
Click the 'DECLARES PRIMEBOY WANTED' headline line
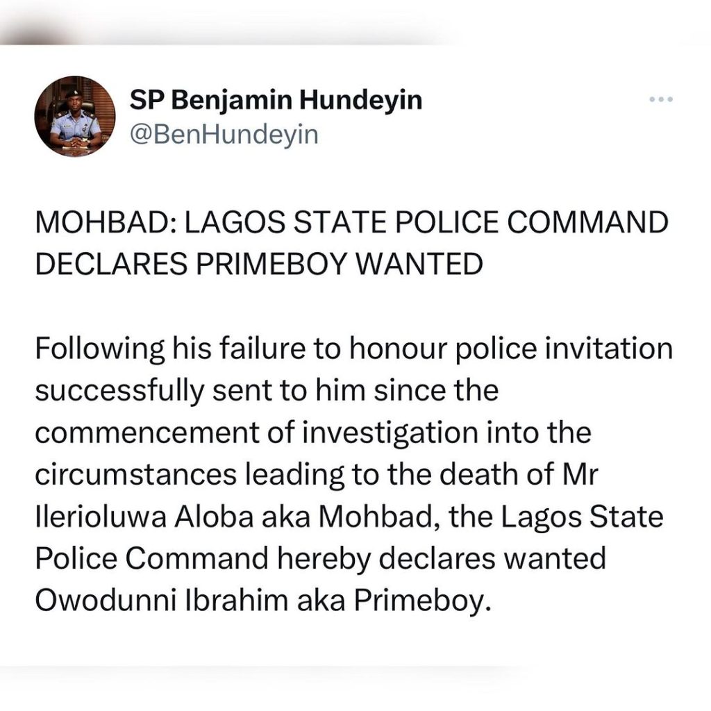point(259,264)
